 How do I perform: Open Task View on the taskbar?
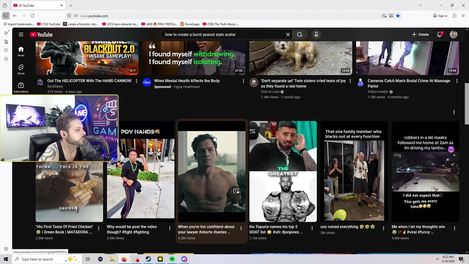coord(88,259)
